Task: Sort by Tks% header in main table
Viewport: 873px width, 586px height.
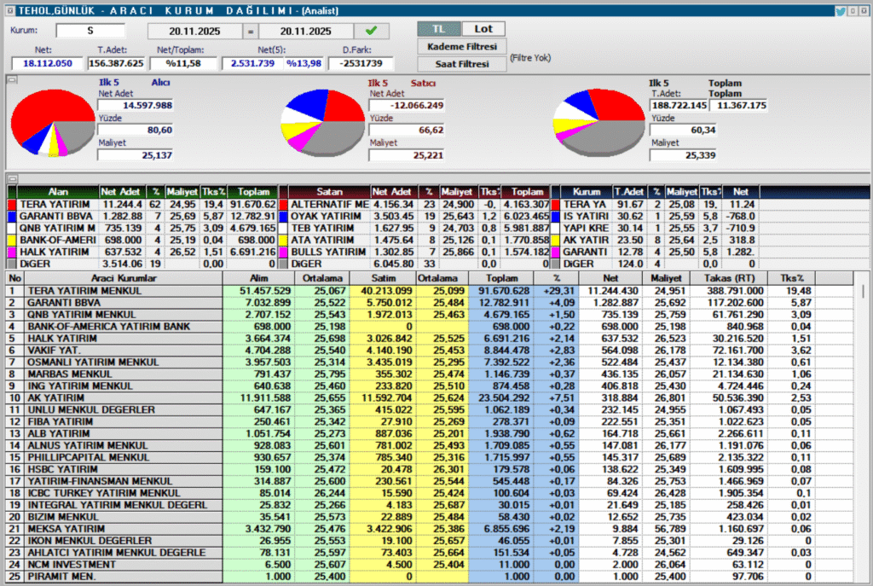Action: click(791, 278)
